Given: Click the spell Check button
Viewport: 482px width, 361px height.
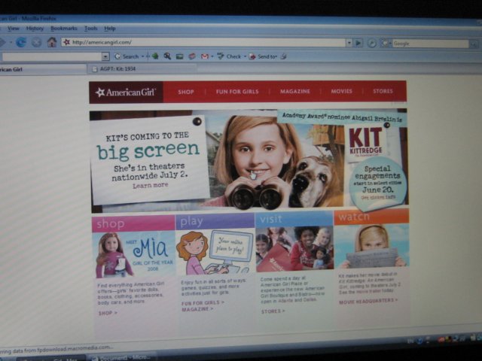Looking at the screenshot, I should pos(229,56).
